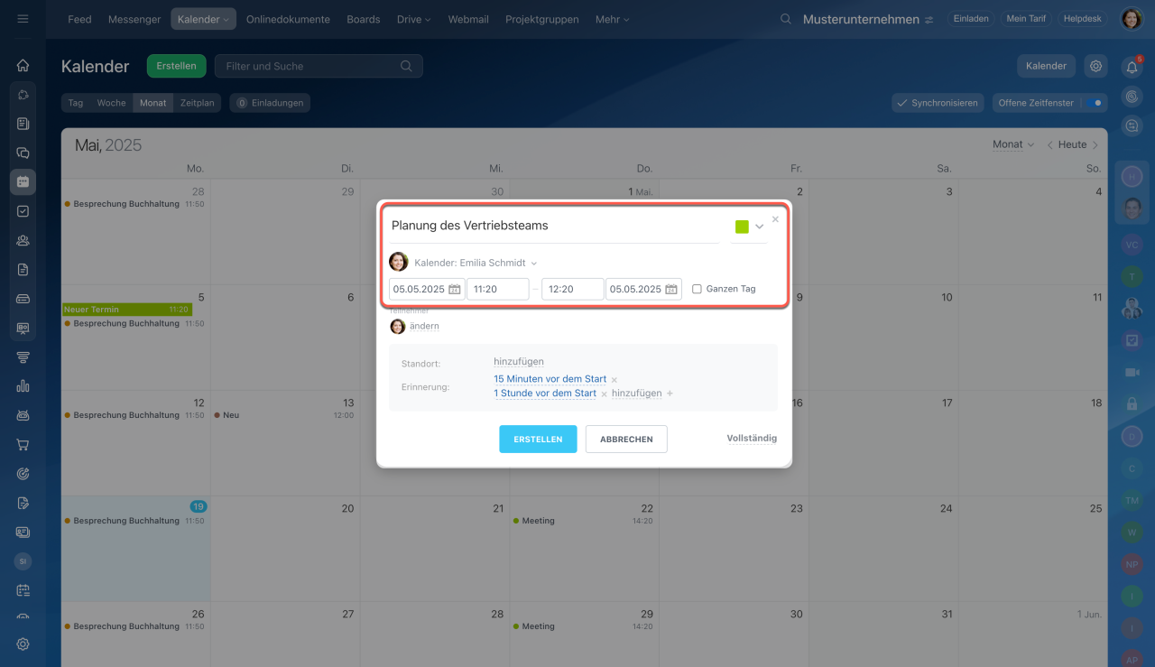1155x667 pixels.
Task: Expand Kalender: Emilia Schmidt selector
Action: tap(476, 263)
